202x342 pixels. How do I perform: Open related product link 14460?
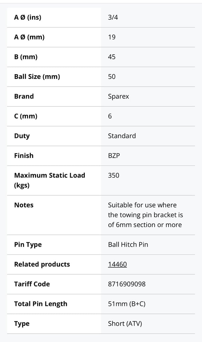tap(118, 264)
